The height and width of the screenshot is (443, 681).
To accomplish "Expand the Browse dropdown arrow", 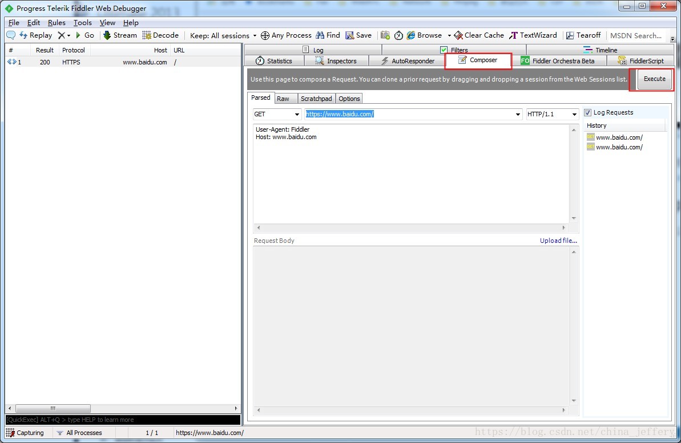I will click(x=449, y=35).
